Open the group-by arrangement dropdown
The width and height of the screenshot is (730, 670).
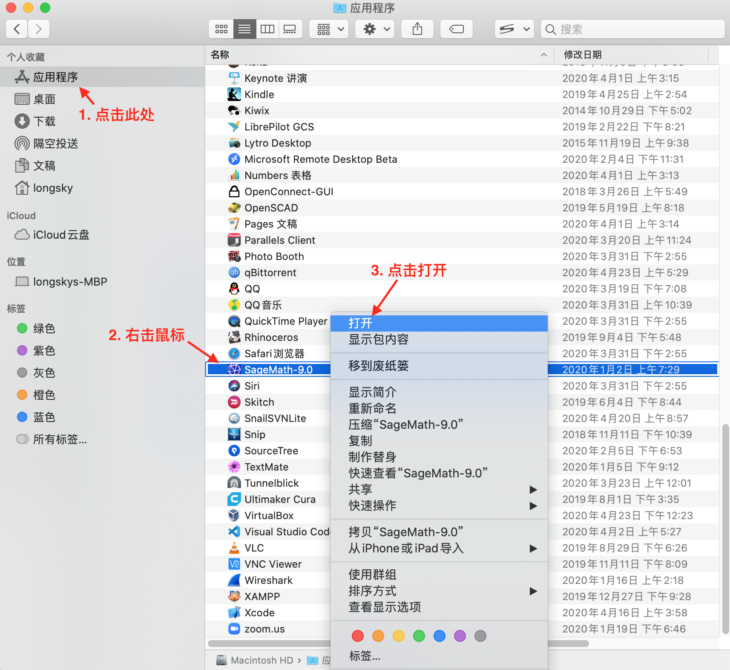tap(329, 29)
